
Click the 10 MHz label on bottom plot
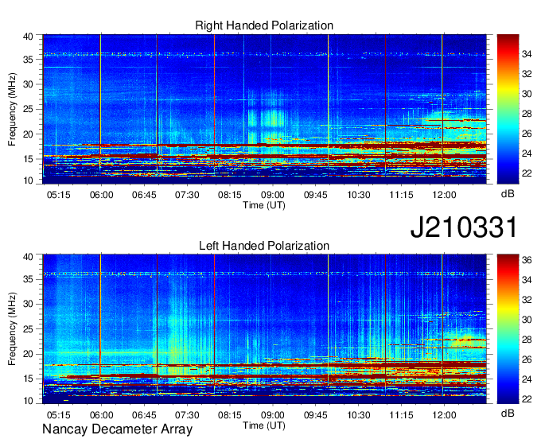(28, 401)
